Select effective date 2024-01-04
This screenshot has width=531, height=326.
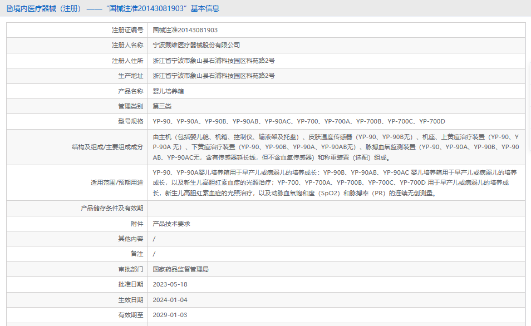click(x=170, y=300)
